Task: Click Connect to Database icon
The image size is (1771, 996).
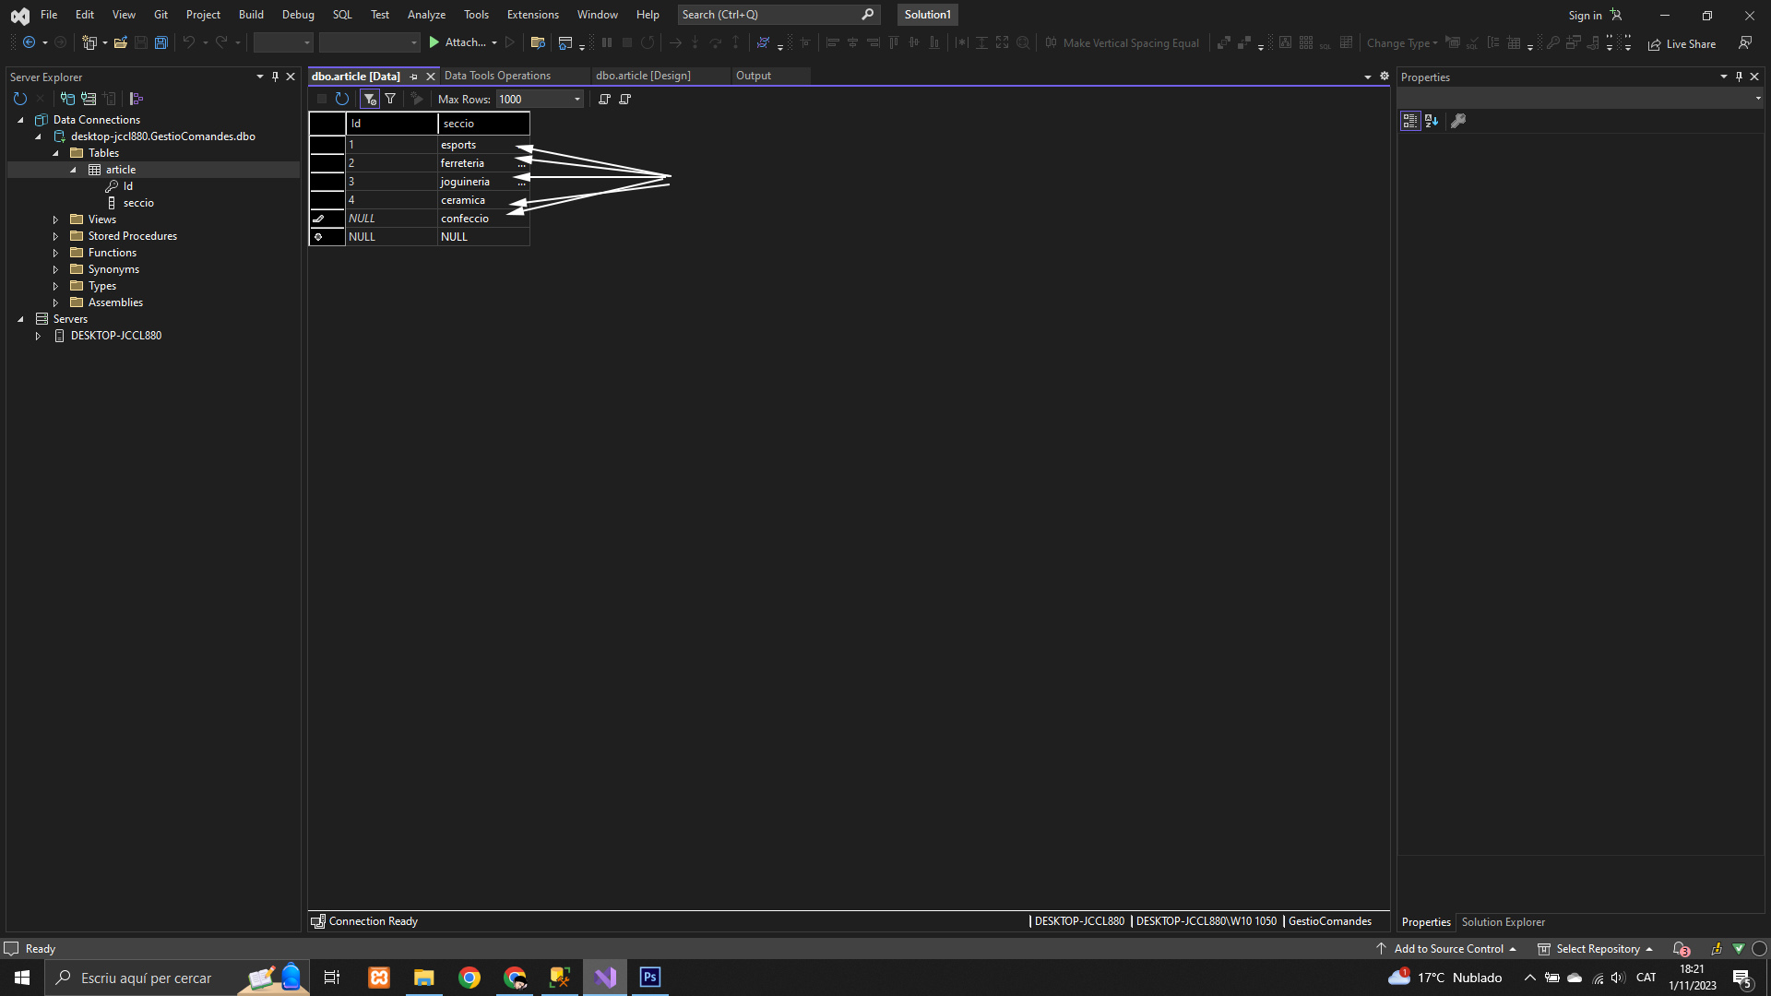Action: [x=67, y=99]
